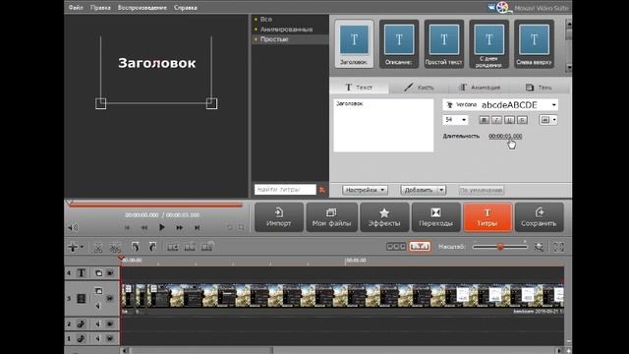
Task: Switch to timeline view mode (highlighted)
Action: [x=420, y=247]
